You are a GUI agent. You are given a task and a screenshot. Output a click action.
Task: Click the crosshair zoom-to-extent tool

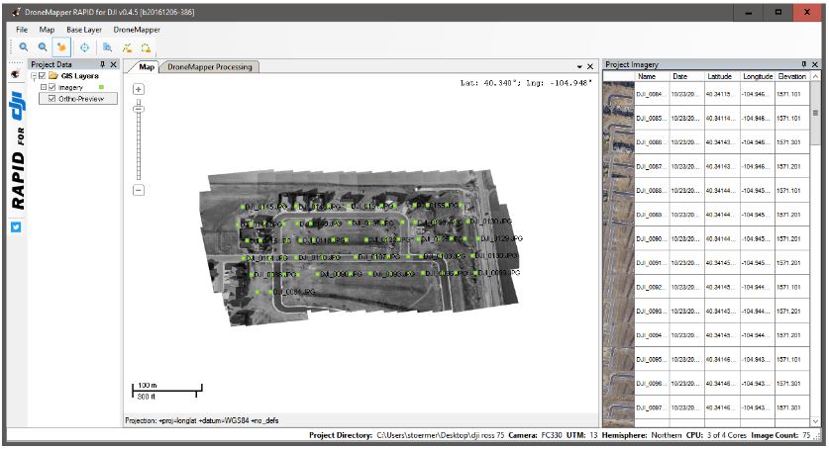click(x=84, y=47)
